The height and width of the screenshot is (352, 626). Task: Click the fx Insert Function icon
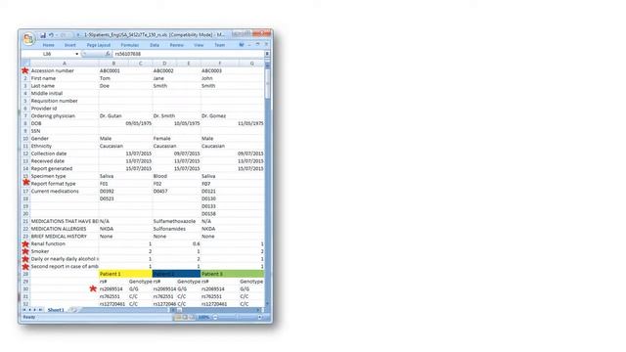point(108,54)
